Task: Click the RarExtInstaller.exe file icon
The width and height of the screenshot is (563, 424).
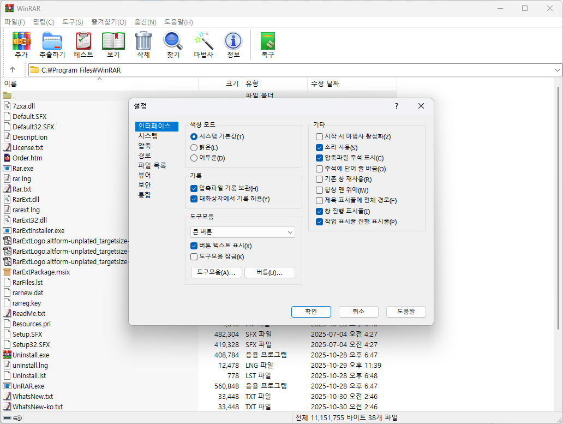Action: (x=7, y=230)
